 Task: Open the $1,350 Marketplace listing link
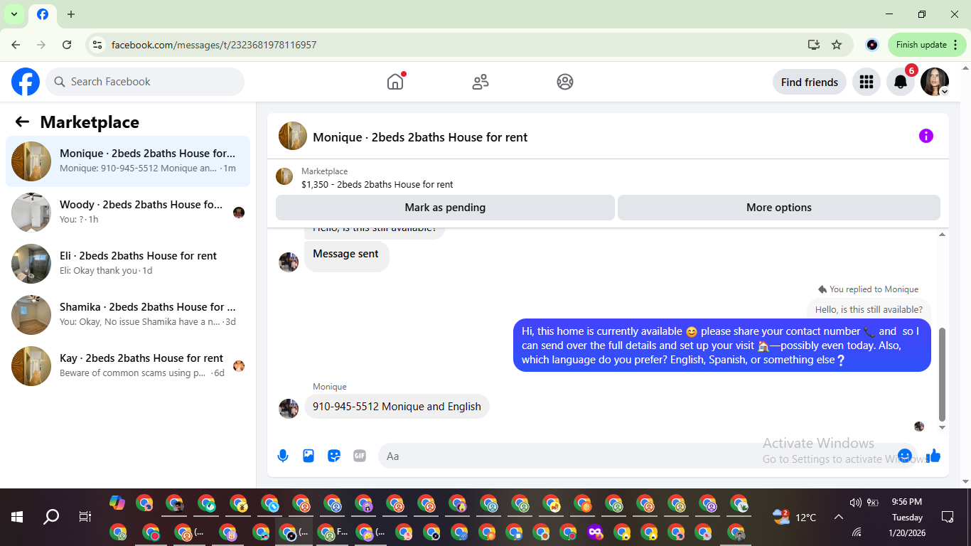(377, 184)
